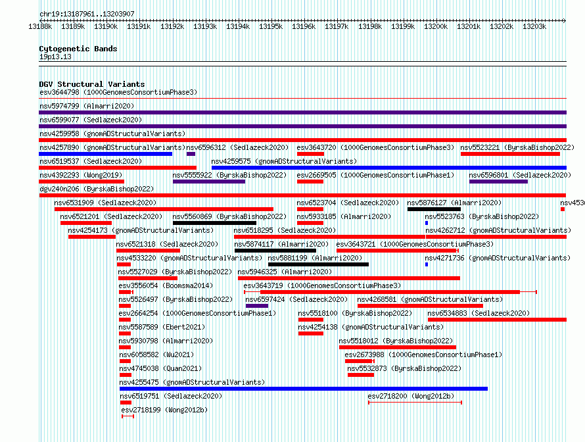The height and width of the screenshot is (442, 585).
Task: Click nsv5518100 ByrskaBishop2022 label
Action: point(355,313)
